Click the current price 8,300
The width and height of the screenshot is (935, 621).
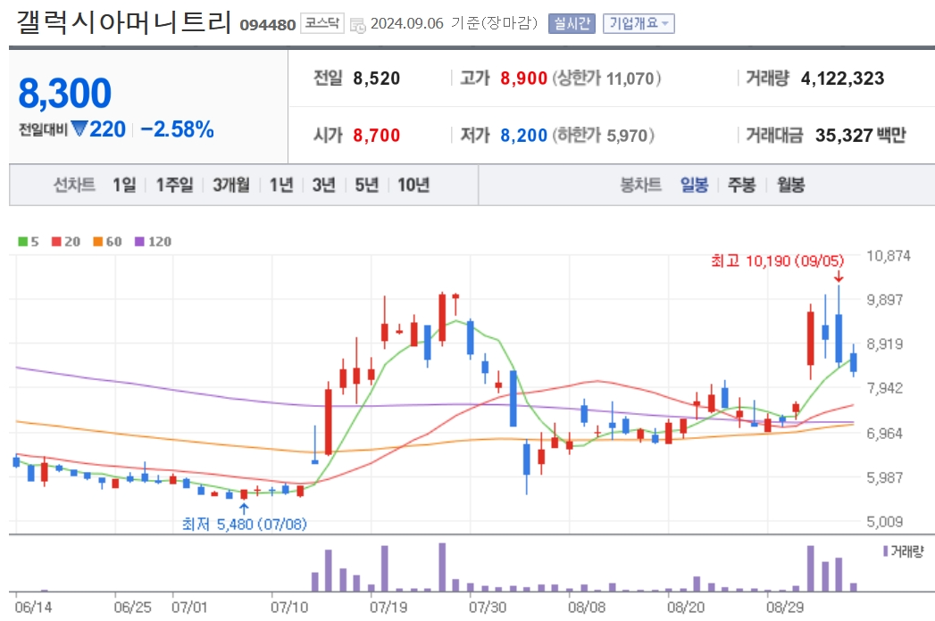click(64, 94)
